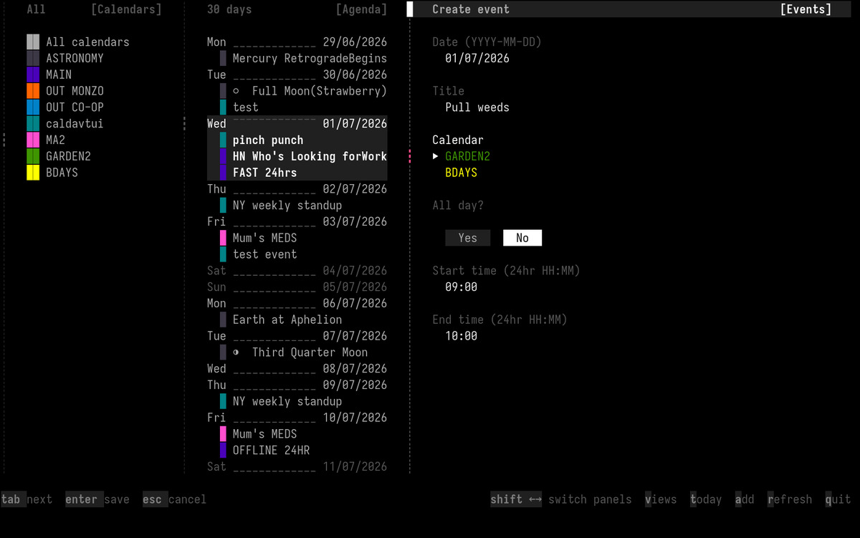Select the Wed 08/07/2026 day header
The image size is (860, 538).
(x=297, y=369)
